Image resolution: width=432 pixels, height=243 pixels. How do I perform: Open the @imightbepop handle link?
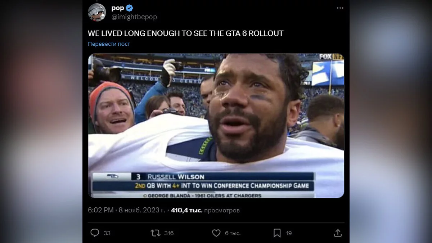tap(134, 17)
